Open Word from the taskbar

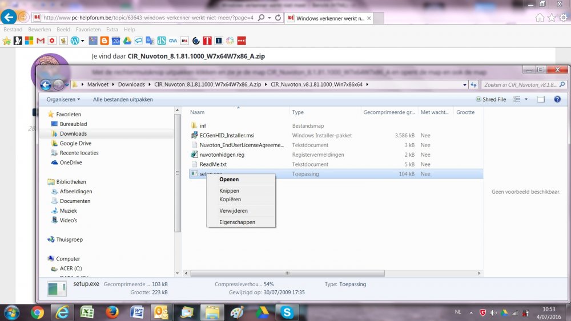click(137, 312)
